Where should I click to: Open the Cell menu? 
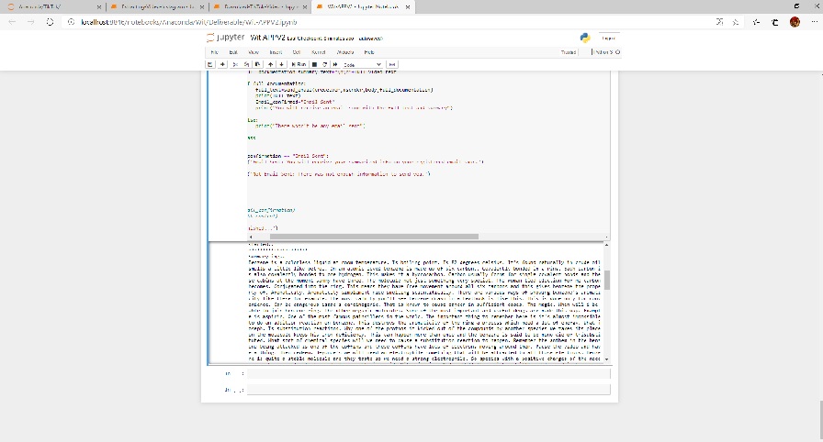[x=297, y=52]
